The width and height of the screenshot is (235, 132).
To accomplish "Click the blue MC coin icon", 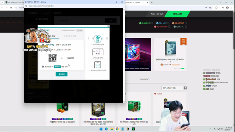I will tap(157, 23).
